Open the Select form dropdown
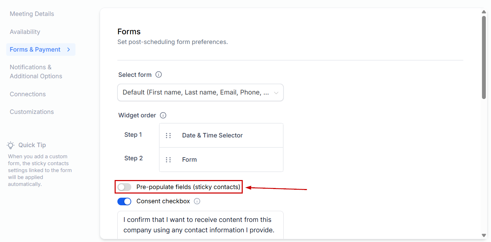The width and height of the screenshot is (491, 242). click(200, 92)
